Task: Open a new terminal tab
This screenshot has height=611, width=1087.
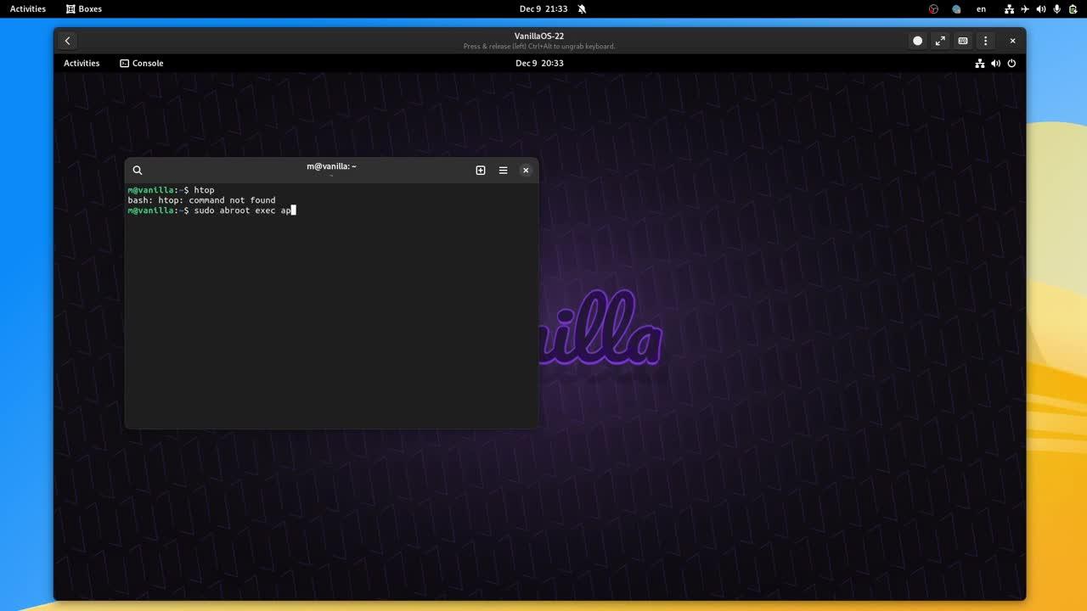Action: (481, 170)
